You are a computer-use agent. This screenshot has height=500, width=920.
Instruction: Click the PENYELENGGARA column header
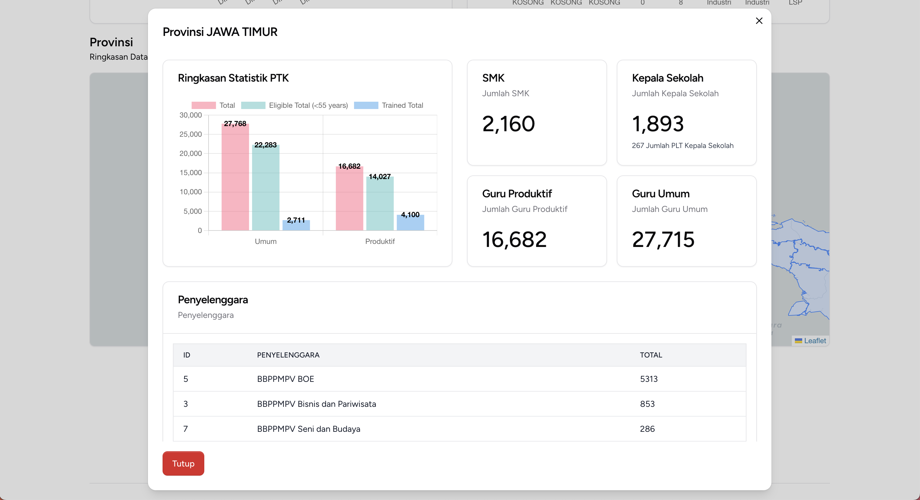pos(288,355)
